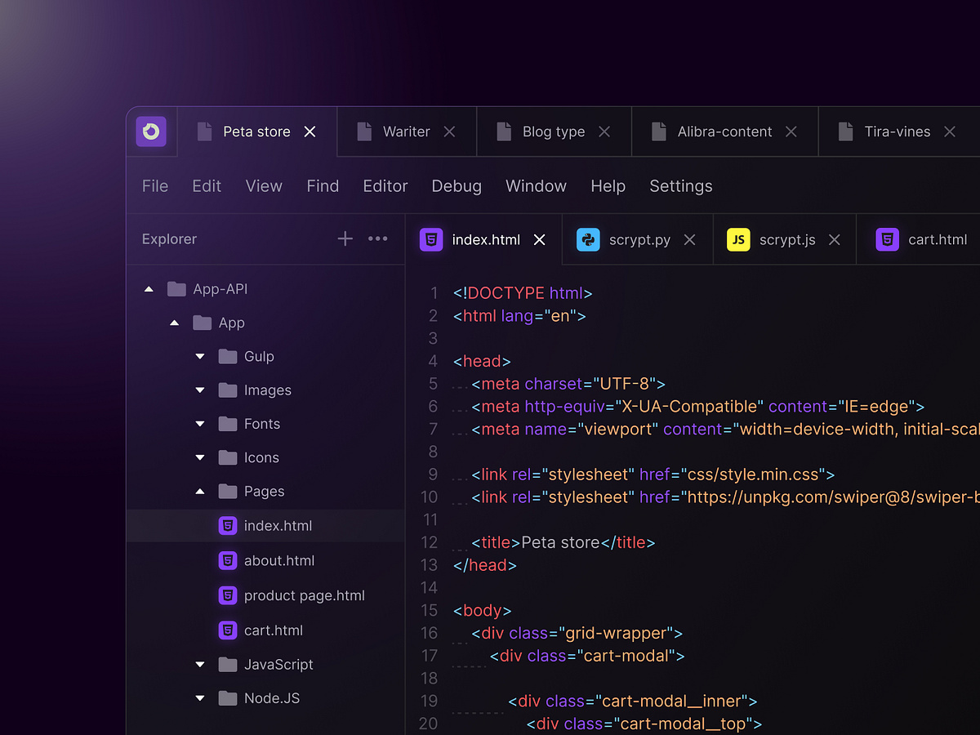Switch to the Alibra-content project tab

725,131
